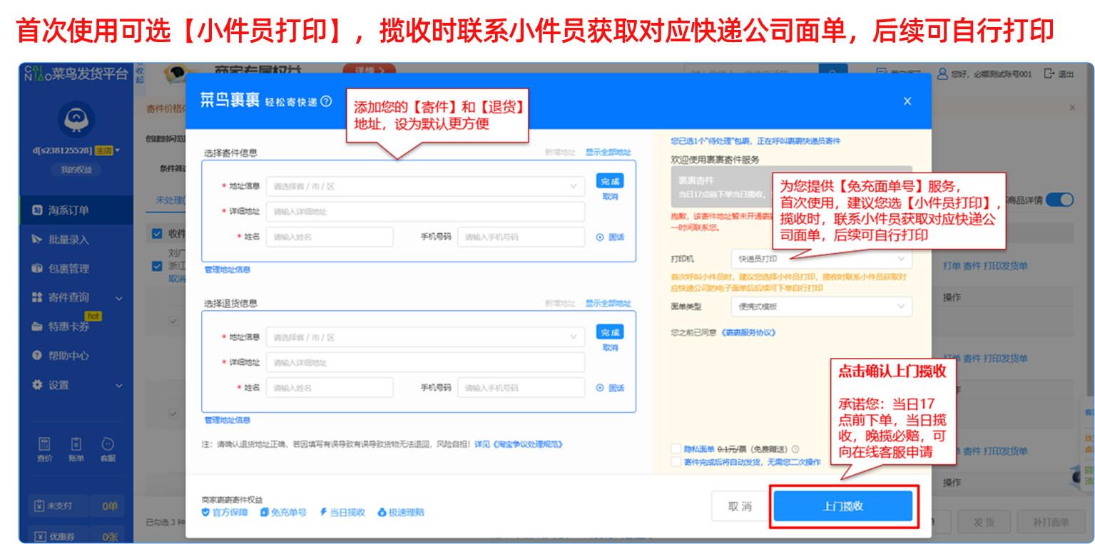Image resolution: width=1095 pixels, height=544 pixels.
Task: Click 完成 in 寄件 address section
Action: pyautogui.click(x=610, y=181)
